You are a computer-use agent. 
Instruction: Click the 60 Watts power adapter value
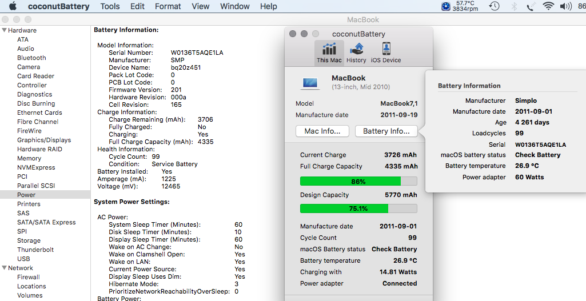(529, 177)
